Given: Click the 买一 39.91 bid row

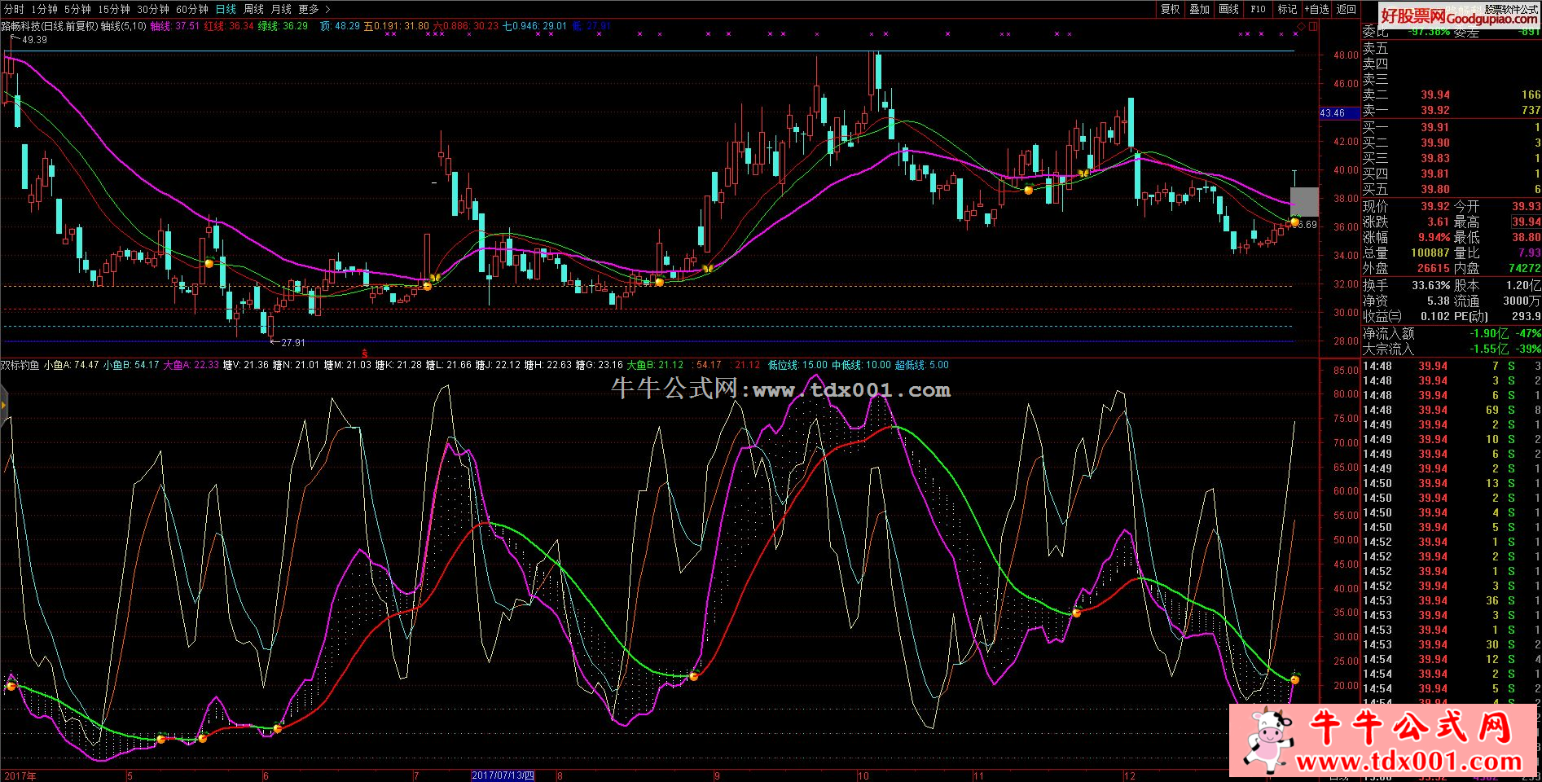Looking at the screenshot, I should [x=1451, y=127].
